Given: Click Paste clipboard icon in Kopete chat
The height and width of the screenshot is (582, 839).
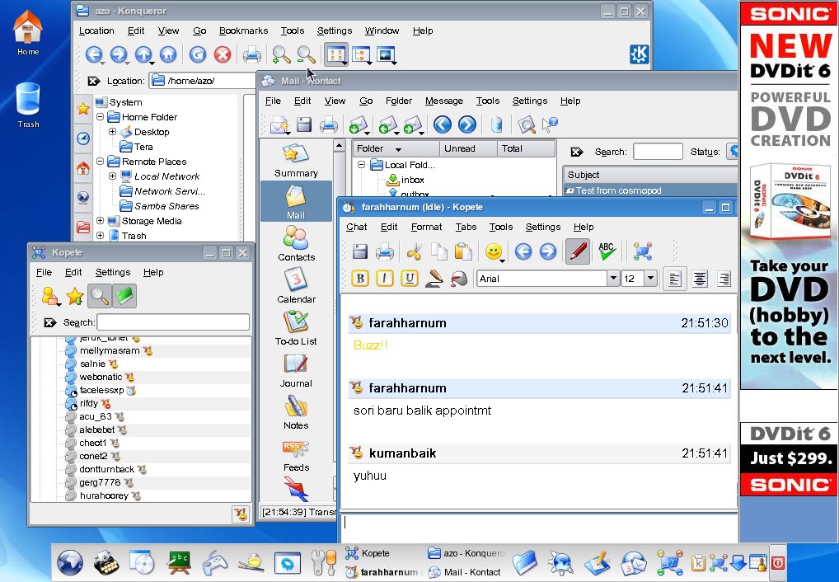Looking at the screenshot, I should (x=463, y=251).
